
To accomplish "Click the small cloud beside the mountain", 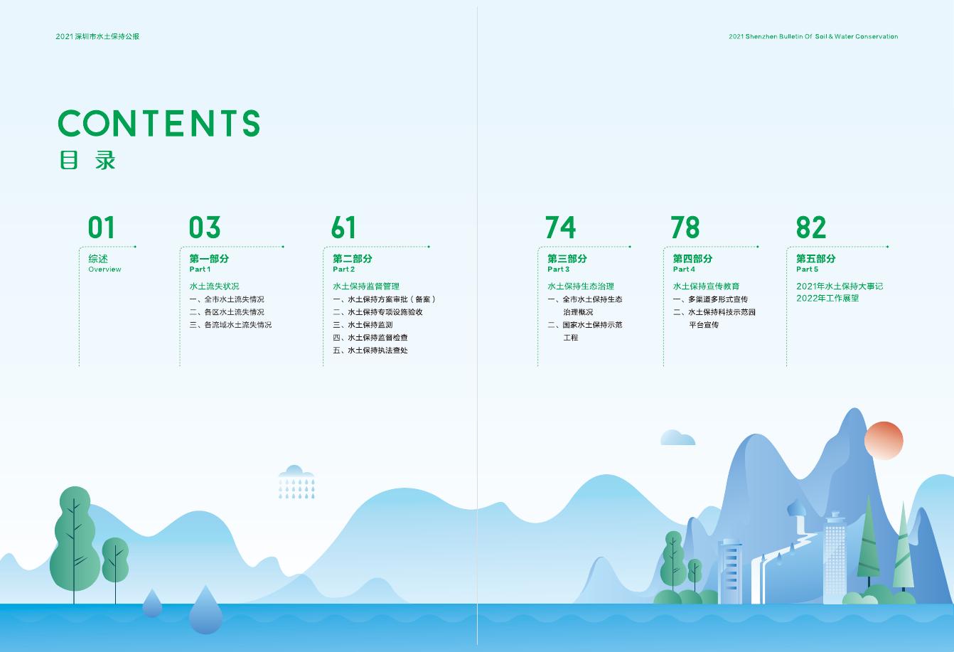I will coord(677,437).
